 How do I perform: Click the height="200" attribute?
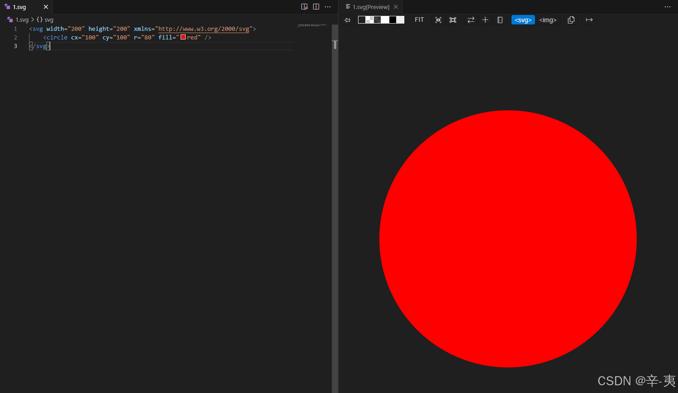109,29
